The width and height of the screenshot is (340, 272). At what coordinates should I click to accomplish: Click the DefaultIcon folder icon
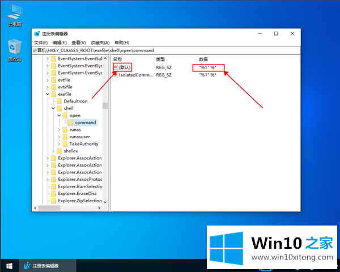[59, 101]
